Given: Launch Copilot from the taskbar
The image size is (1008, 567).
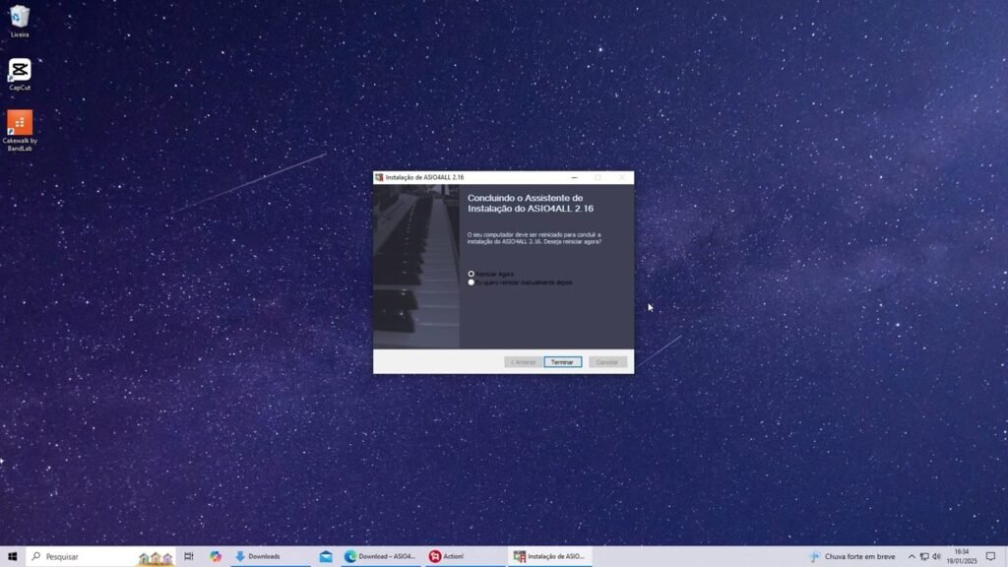Looking at the screenshot, I should [216, 557].
